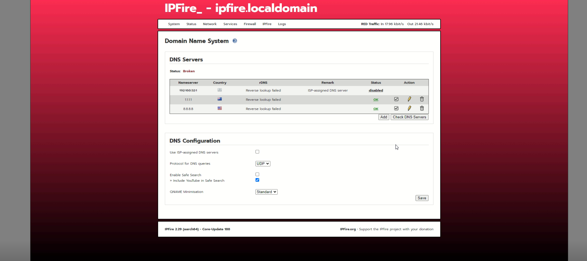Click Reverse lookup failed for 1.1.1.1

click(263, 100)
